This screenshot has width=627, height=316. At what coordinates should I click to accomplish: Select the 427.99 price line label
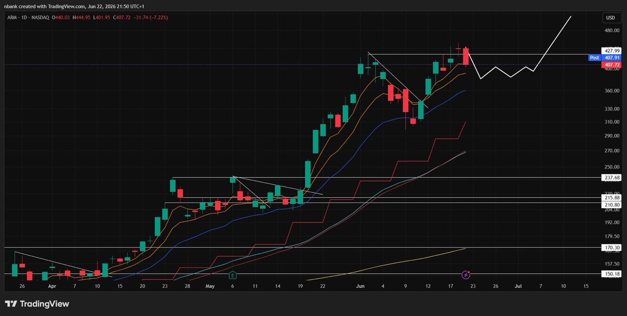[610, 51]
